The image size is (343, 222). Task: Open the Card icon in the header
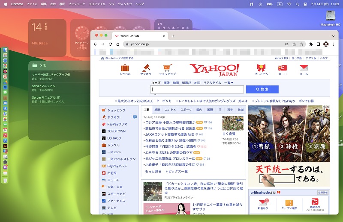pyautogui.click(x=283, y=68)
